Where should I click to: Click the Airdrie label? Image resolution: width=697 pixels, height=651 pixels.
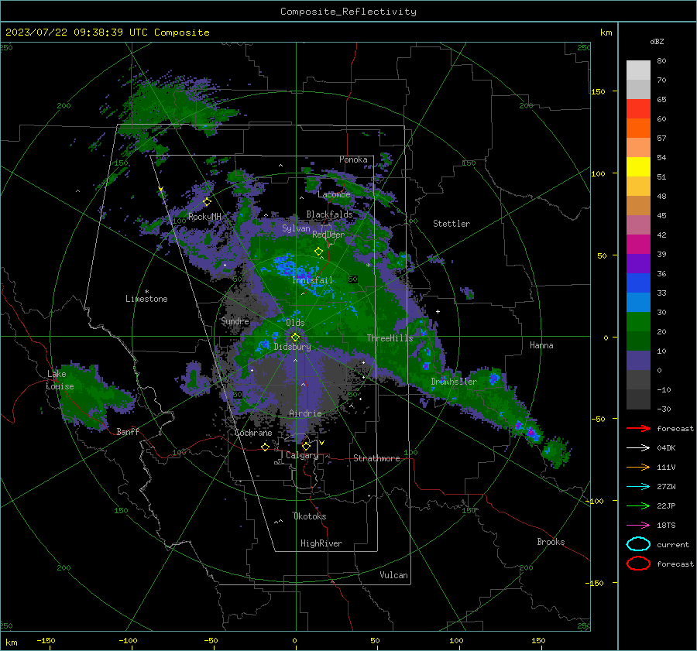(305, 413)
